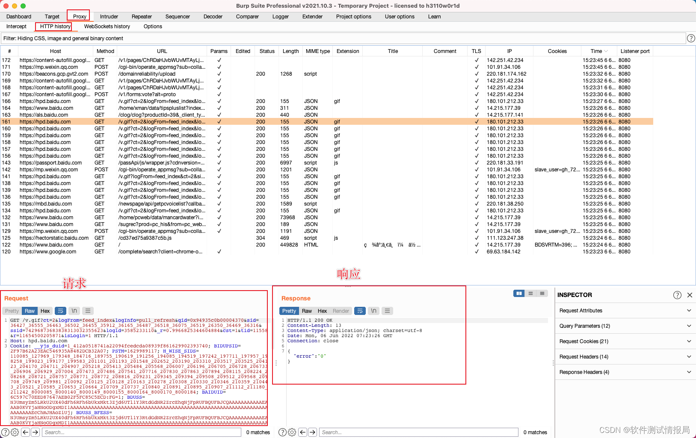Sort history by Host column
The height and width of the screenshot is (438, 696).
pos(56,51)
